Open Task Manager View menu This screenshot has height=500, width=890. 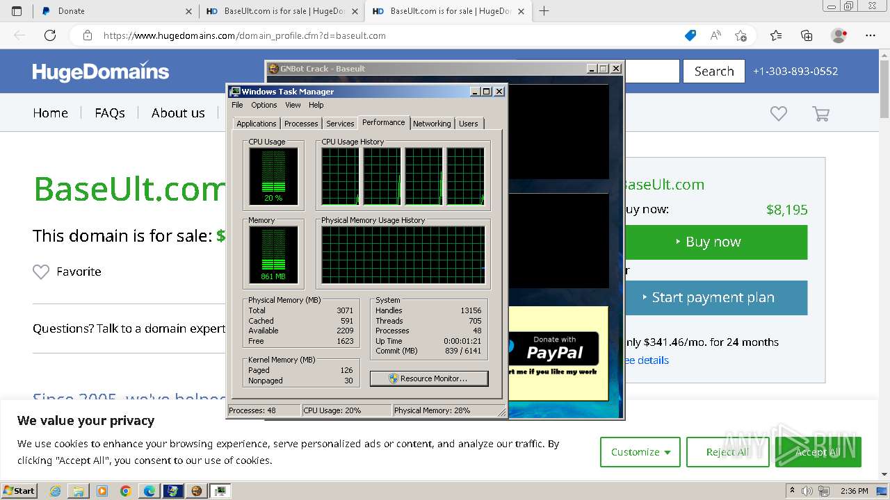(x=293, y=105)
